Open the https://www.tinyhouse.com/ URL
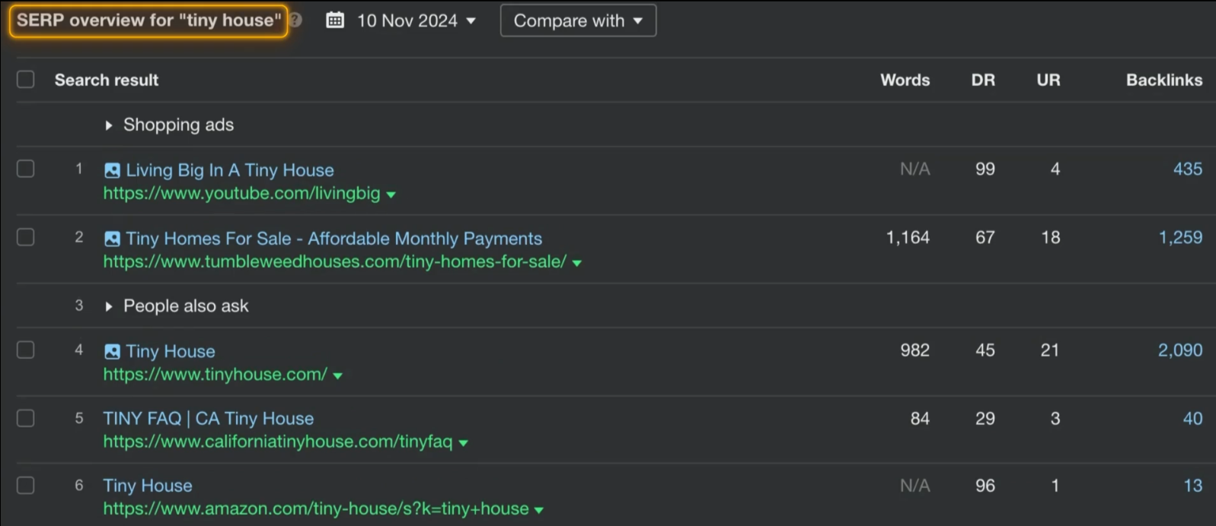 tap(215, 374)
